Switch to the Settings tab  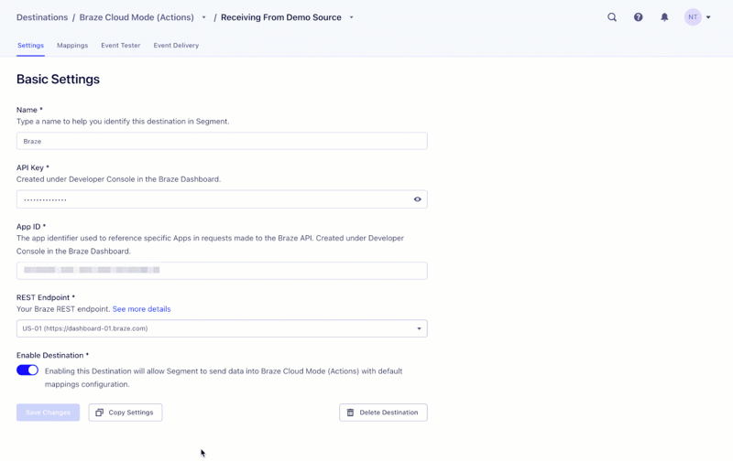30,45
